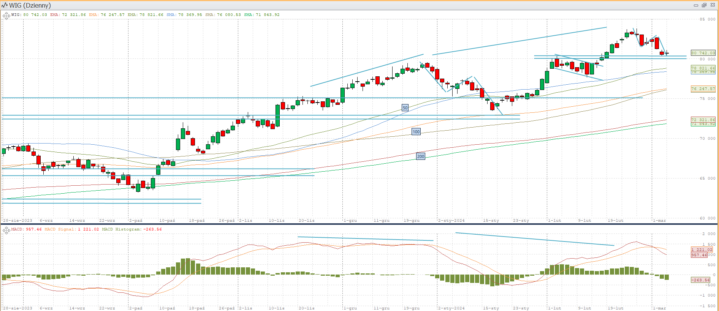This screenshot has width=719, height=311.
Task: Click the blue SMA 78 369.95 legend
Action: (184, 15)
